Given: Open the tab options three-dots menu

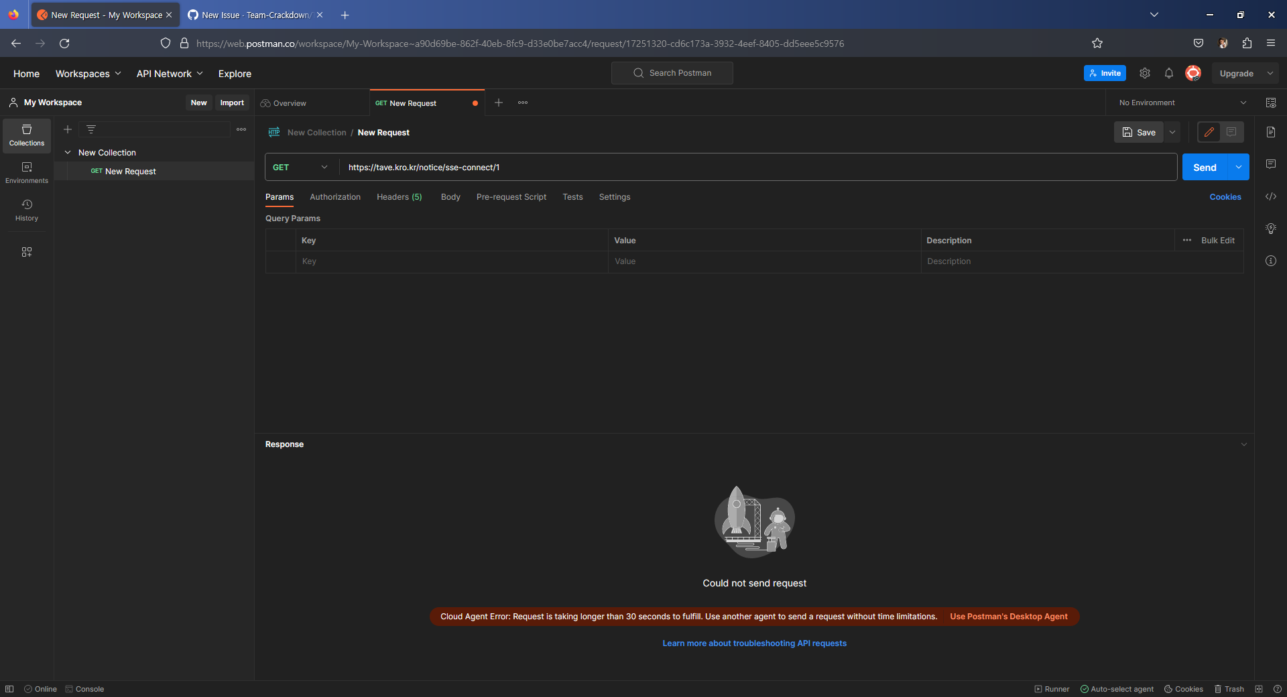Looking at the screenshot, I should point(523,103).
